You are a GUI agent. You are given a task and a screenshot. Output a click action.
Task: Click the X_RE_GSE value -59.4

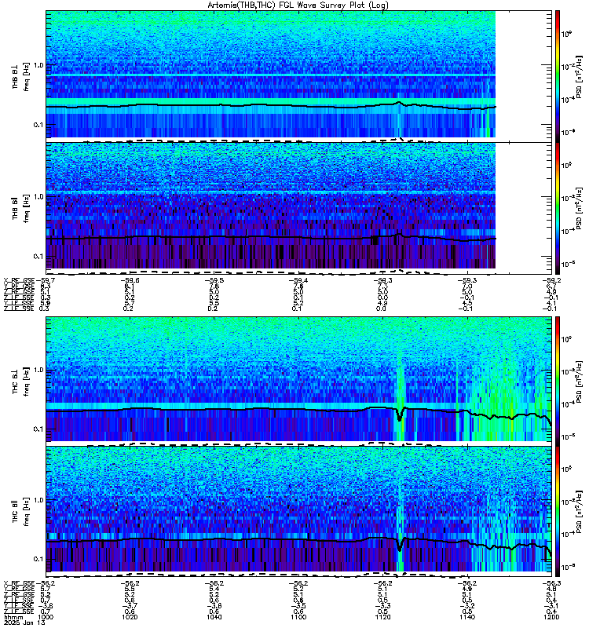click(298, 280)
